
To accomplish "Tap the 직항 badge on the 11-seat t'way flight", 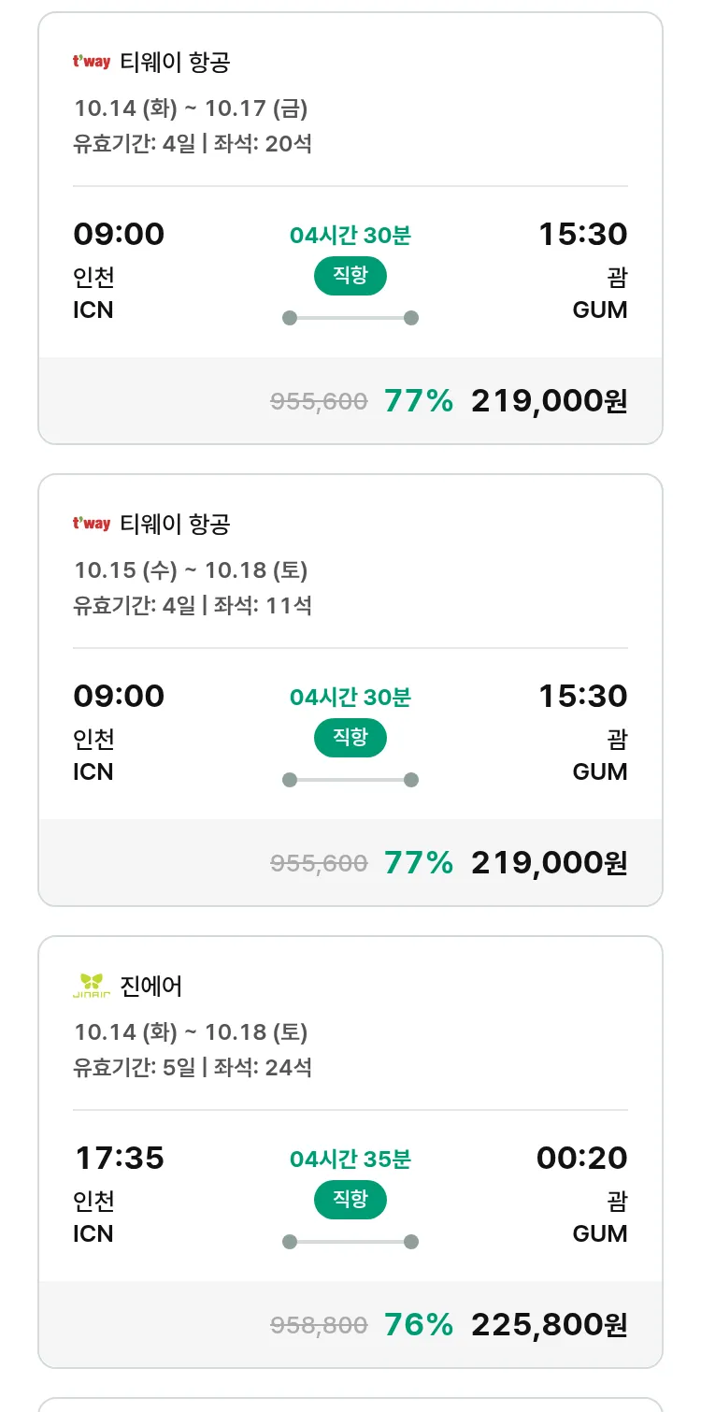I will click(x=350, y=738).
